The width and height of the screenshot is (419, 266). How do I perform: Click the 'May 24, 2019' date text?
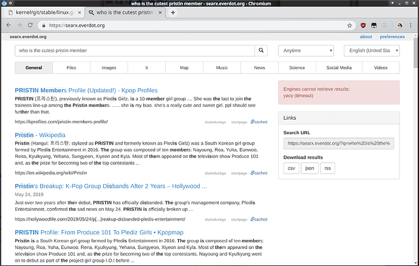tap(29, 194)
